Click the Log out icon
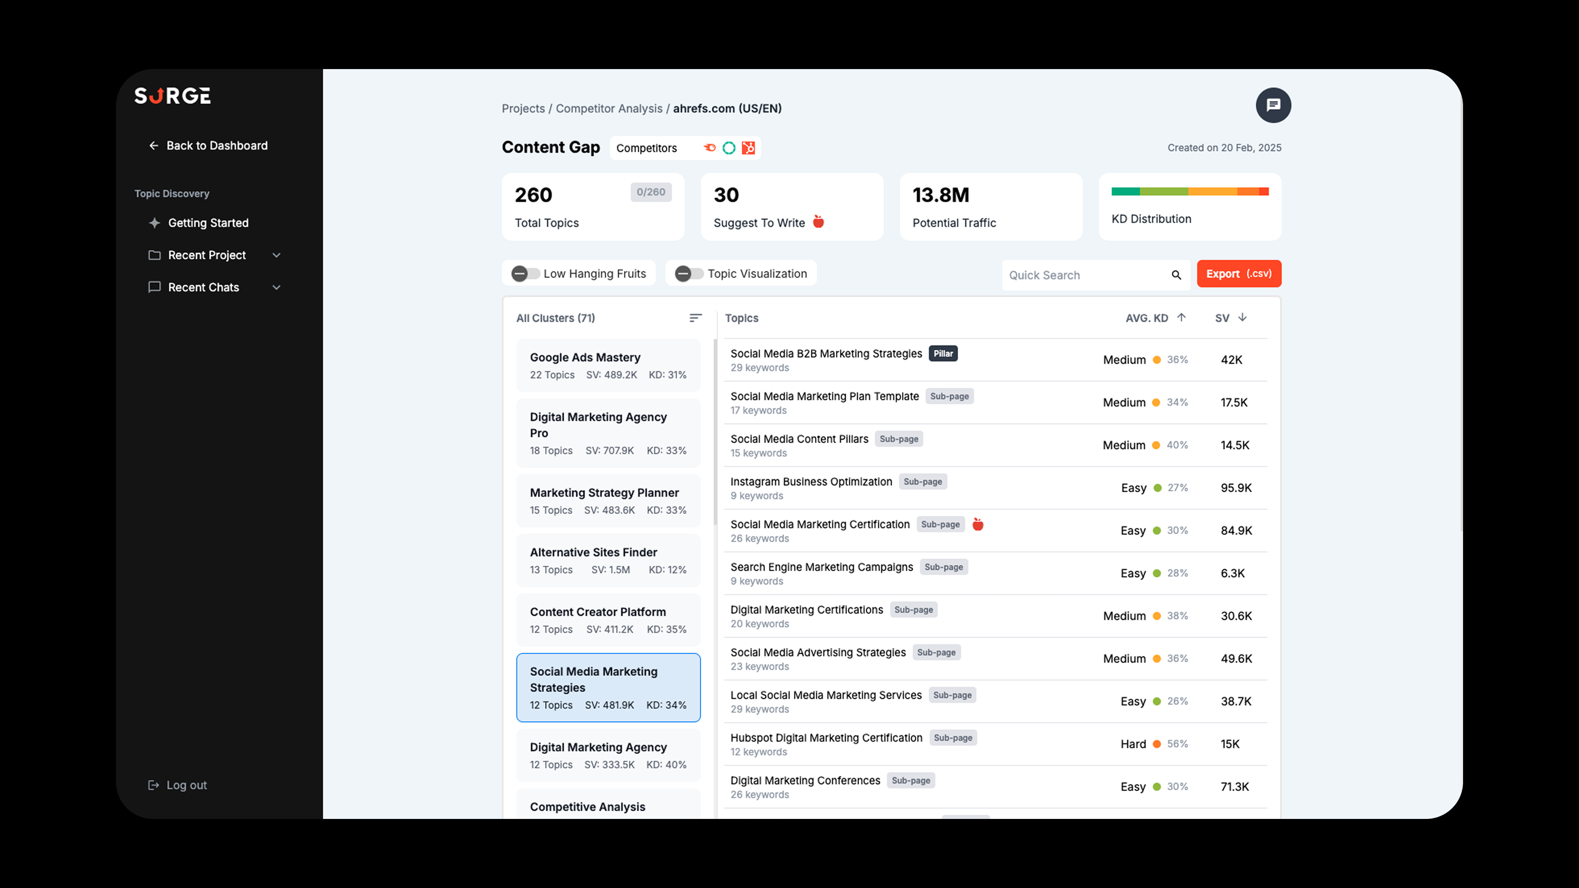This screenshot has width=1579, height=888. pyautogui.click(x=153, y=785)
